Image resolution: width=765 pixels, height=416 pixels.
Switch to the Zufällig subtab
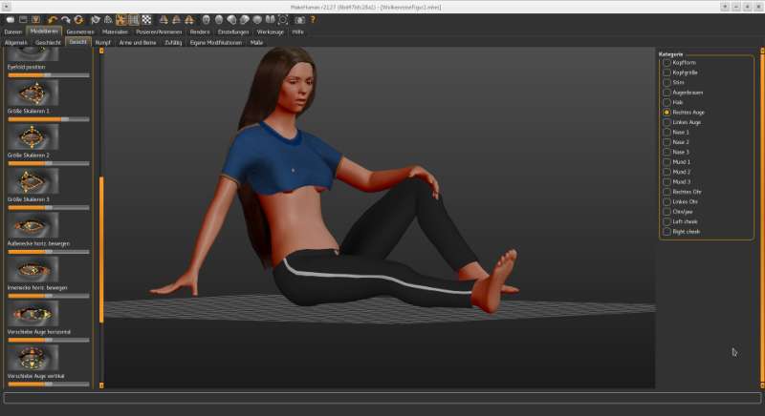(173, 43)
